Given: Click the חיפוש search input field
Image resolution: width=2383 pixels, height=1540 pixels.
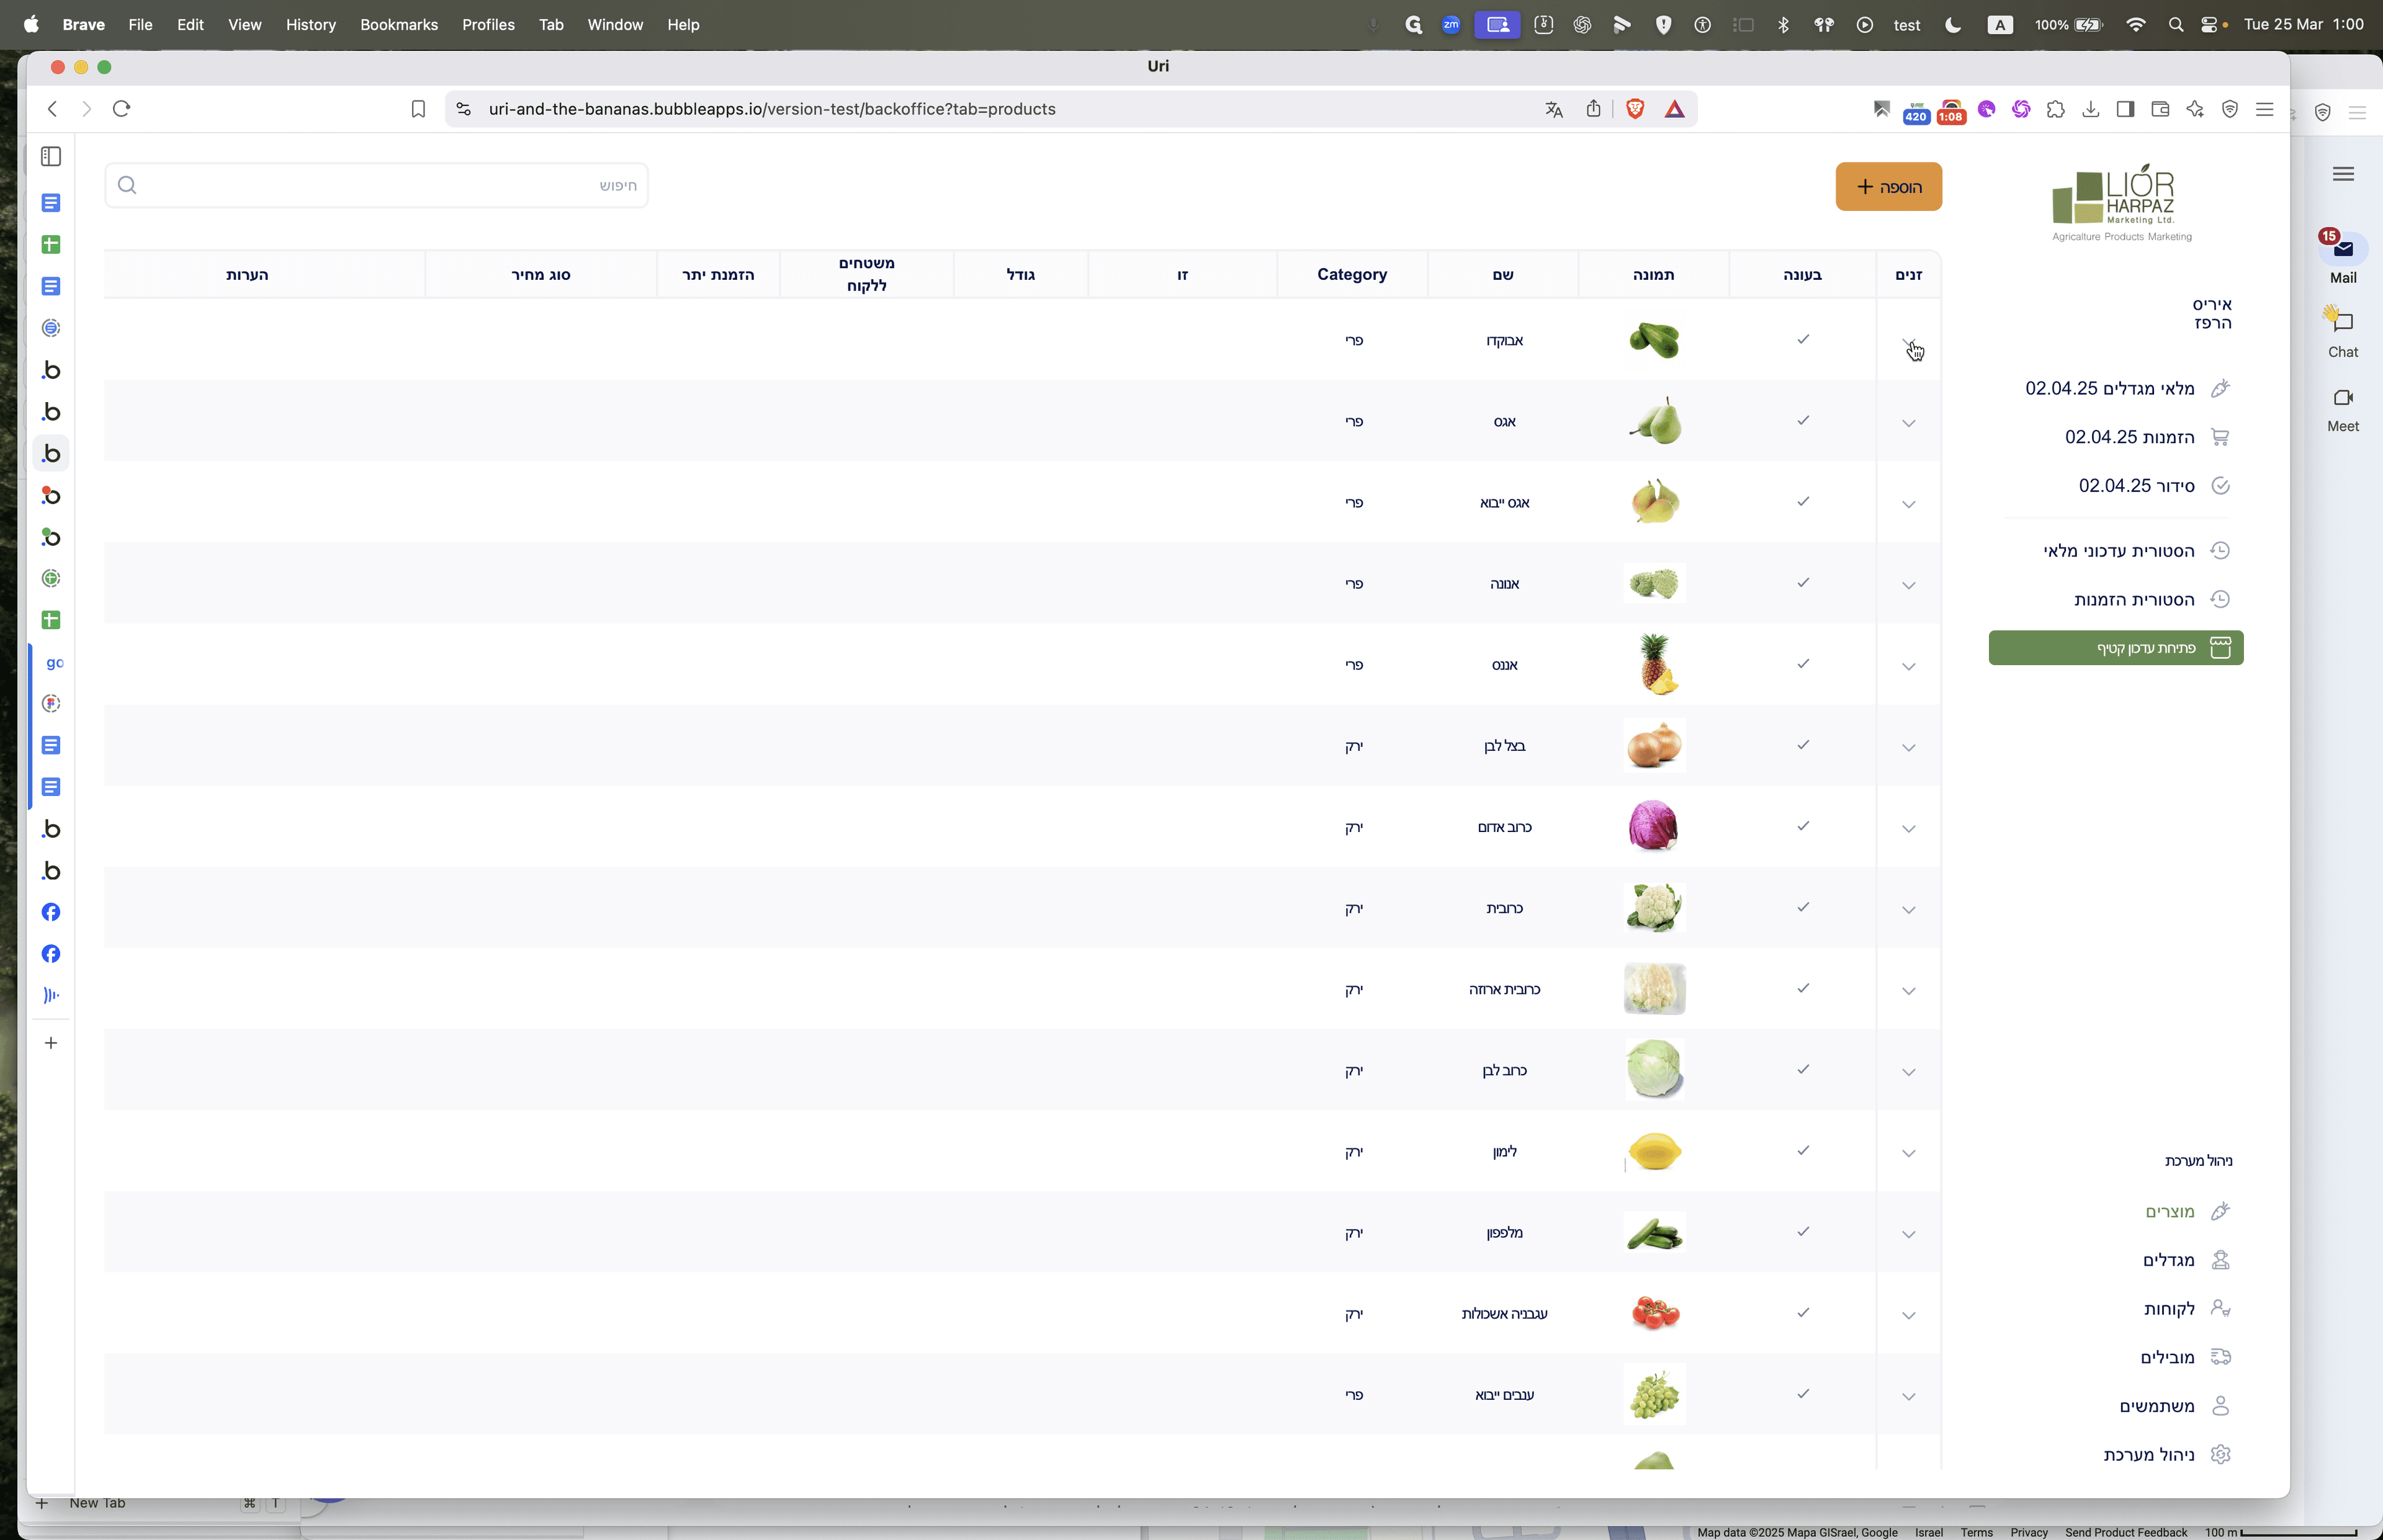Looking at the screenshot, I should pyautogui.click(x=377, y=185).
